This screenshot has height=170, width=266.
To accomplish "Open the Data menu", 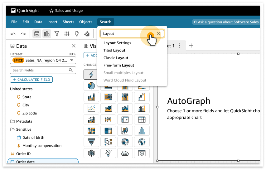I will [38, 22].
